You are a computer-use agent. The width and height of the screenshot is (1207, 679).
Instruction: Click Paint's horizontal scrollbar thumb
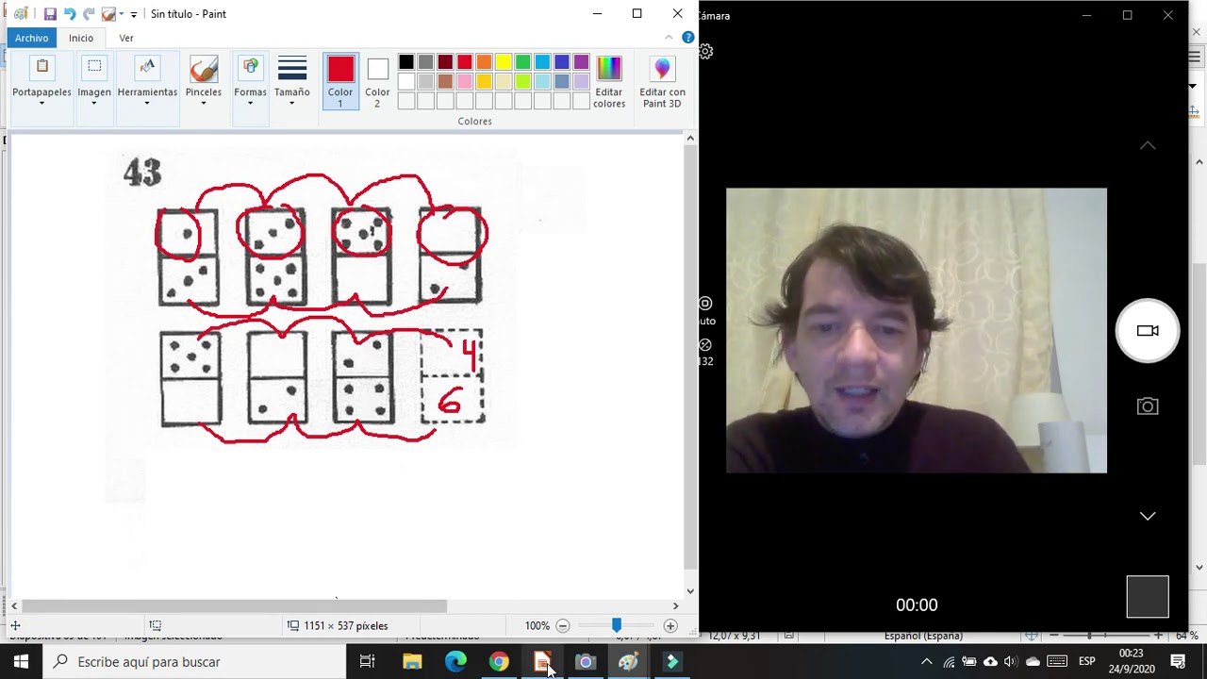[234, 605]
